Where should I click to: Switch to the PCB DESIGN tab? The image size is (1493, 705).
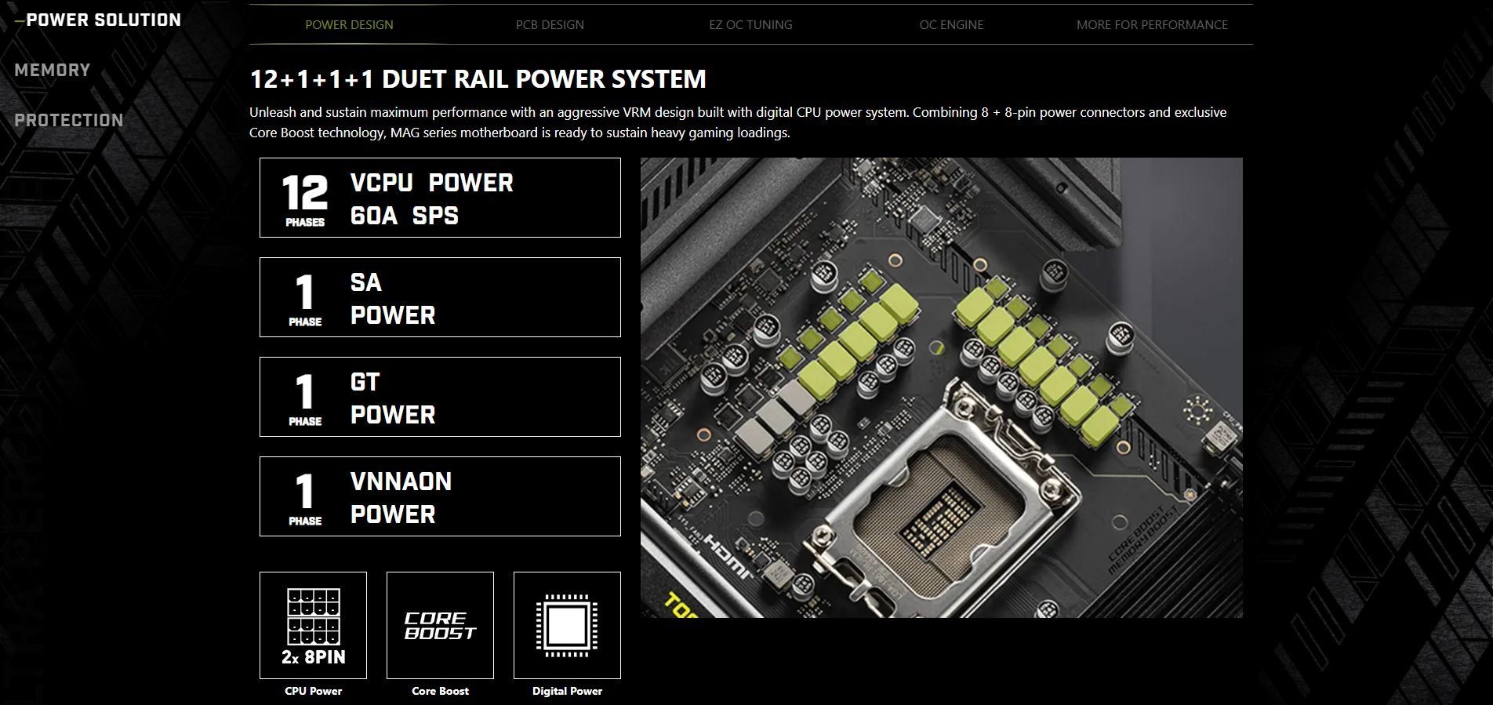coord(550,24)
